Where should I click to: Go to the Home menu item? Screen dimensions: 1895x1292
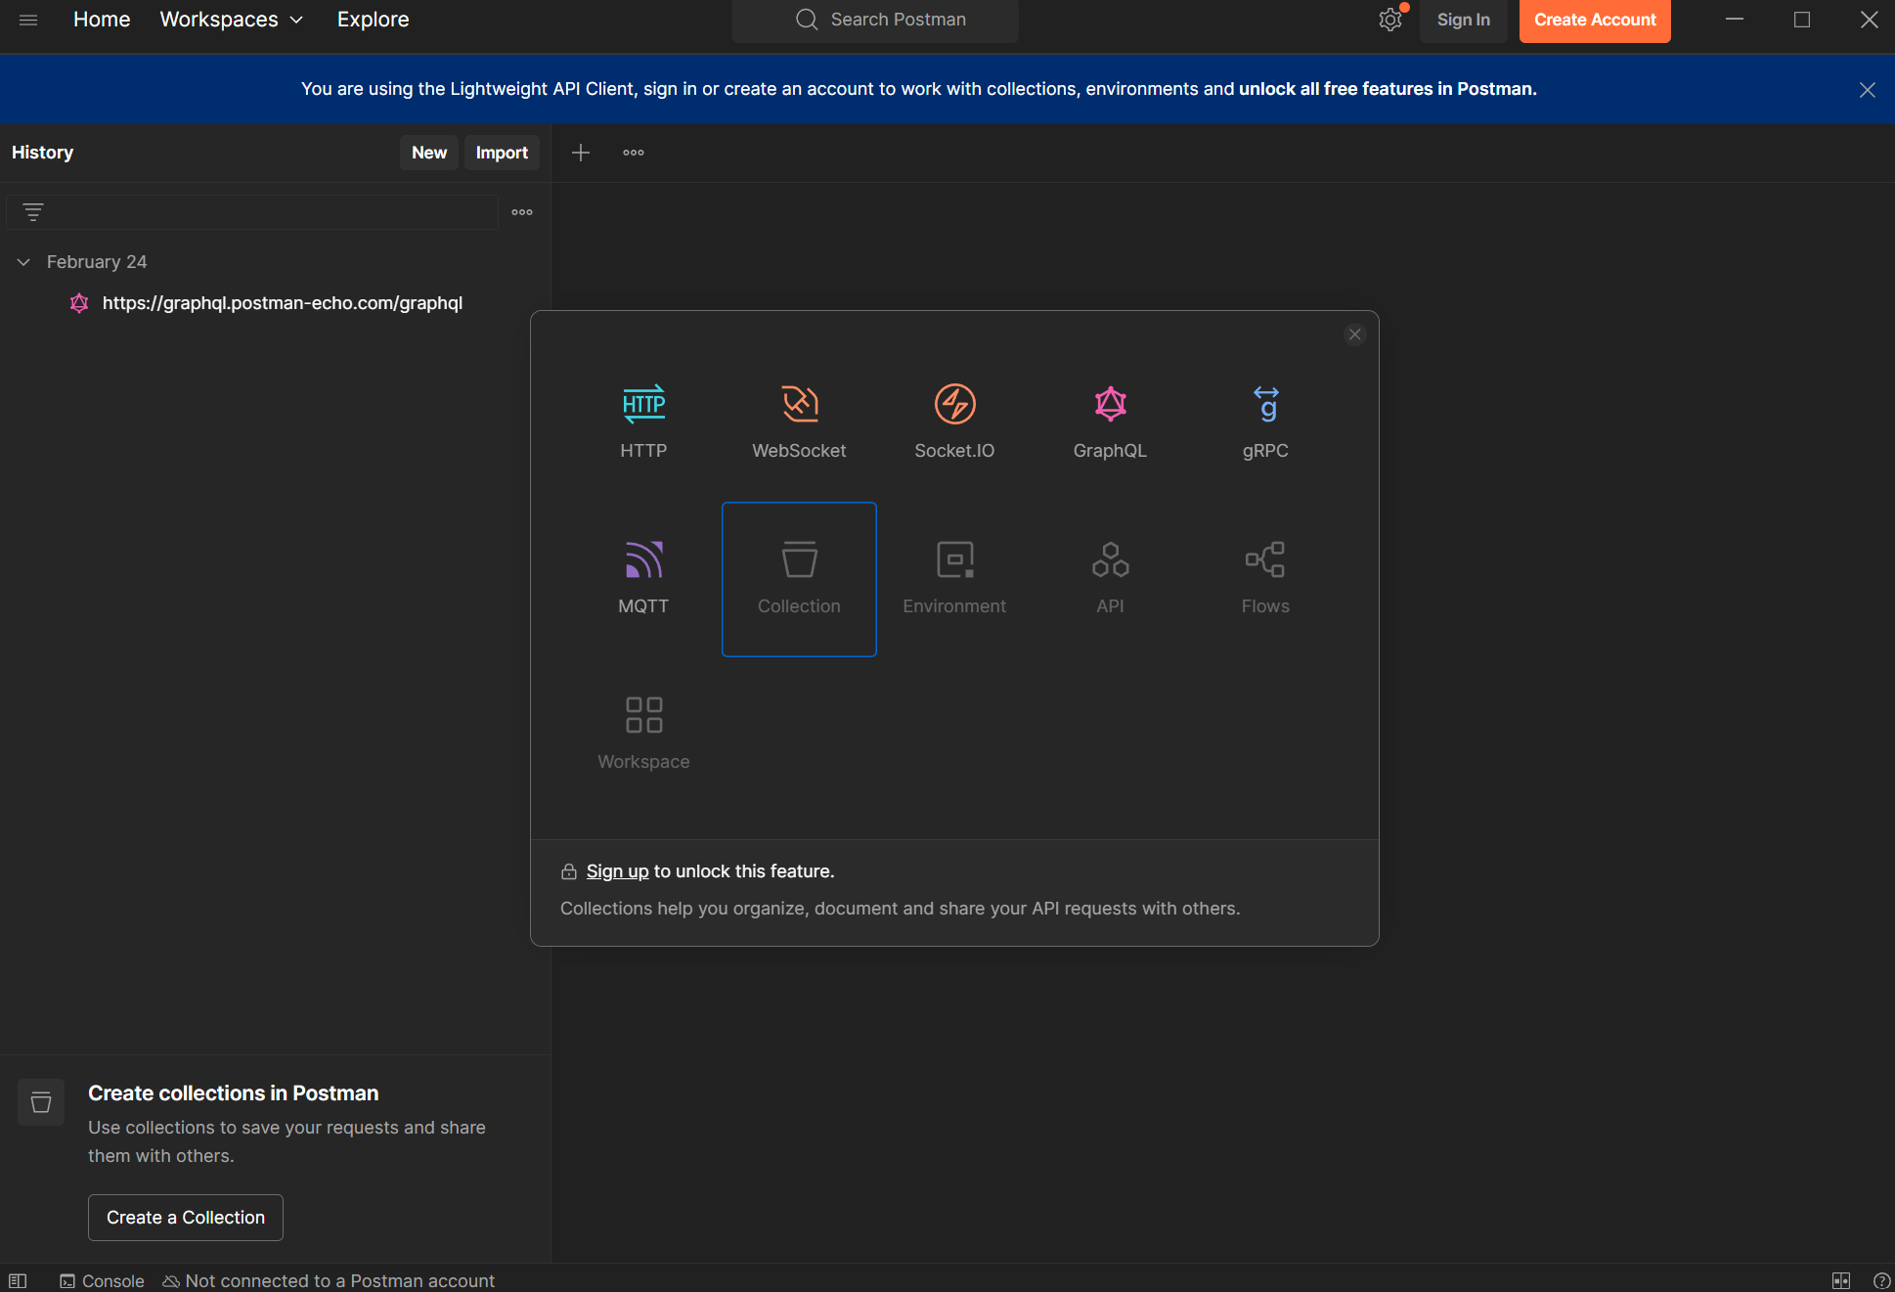point(102,20)
